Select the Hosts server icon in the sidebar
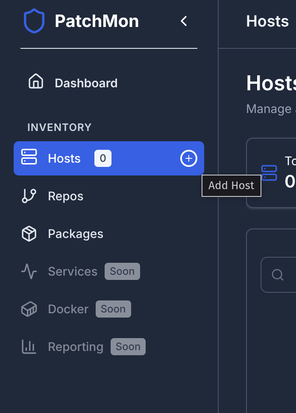This screenshot has height=413, width=296. coord(29,157)
